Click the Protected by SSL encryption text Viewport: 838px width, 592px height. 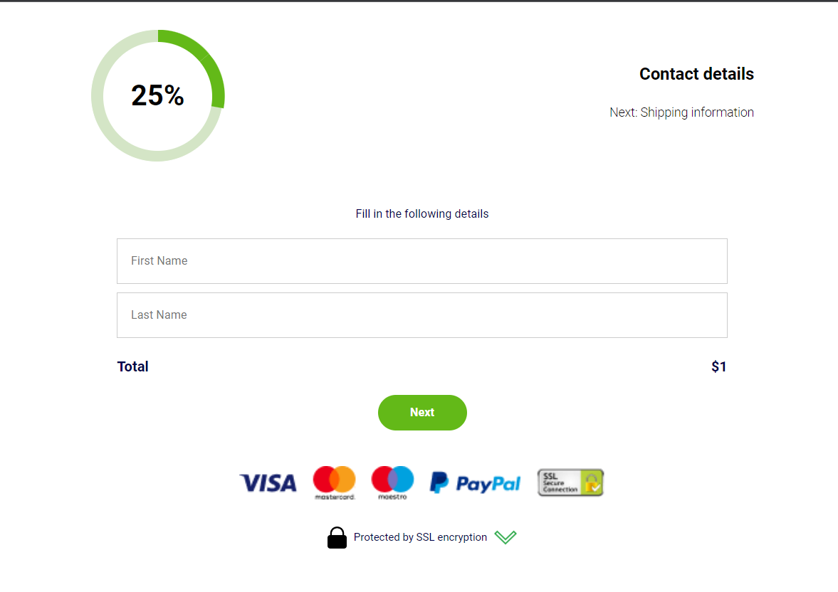[x=420, y=537]
